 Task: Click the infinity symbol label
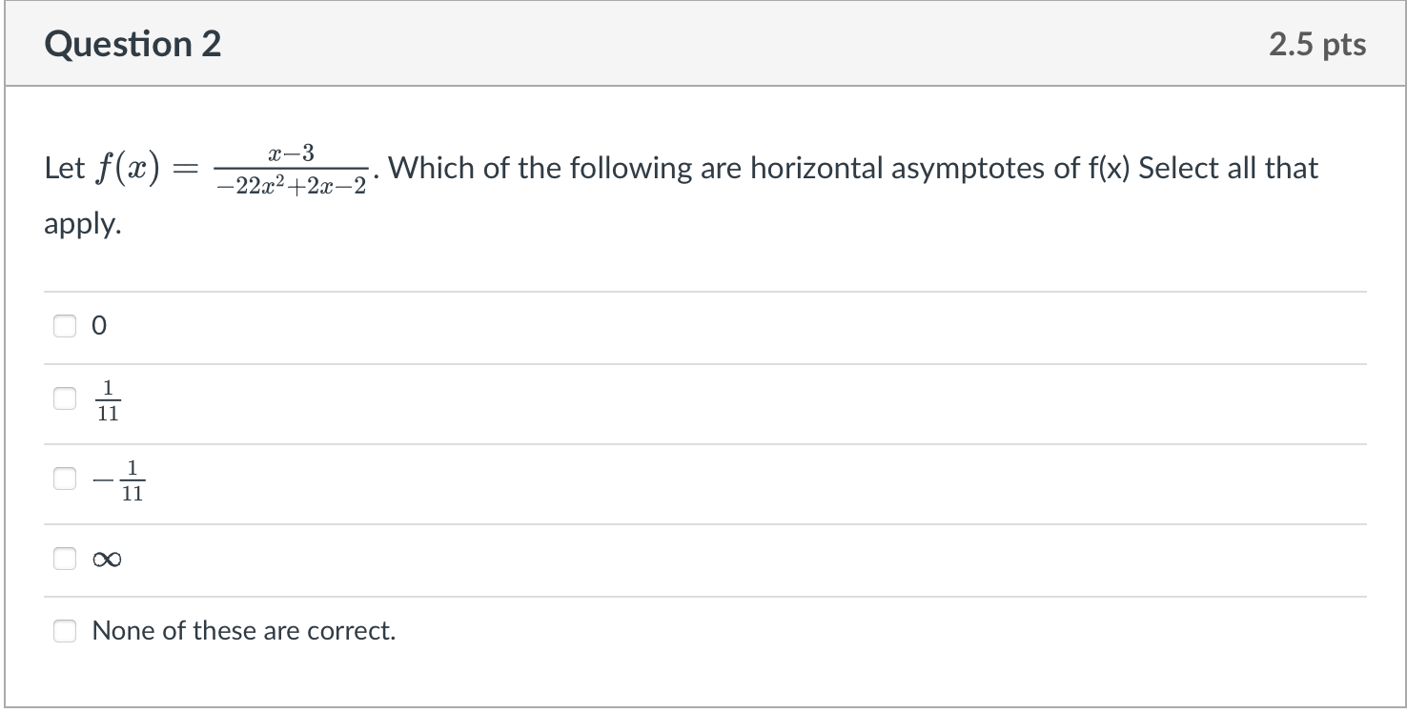(107, 560)
